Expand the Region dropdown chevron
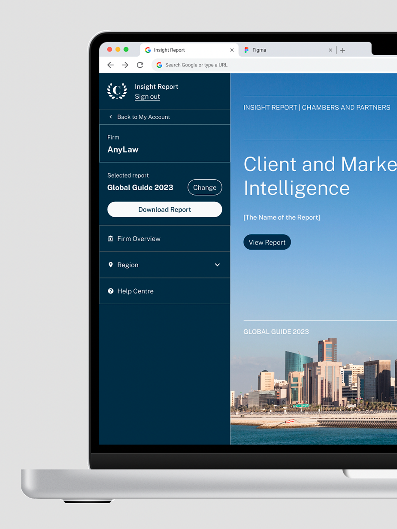Viewport: 397px width, 529px height. point(217,265)
